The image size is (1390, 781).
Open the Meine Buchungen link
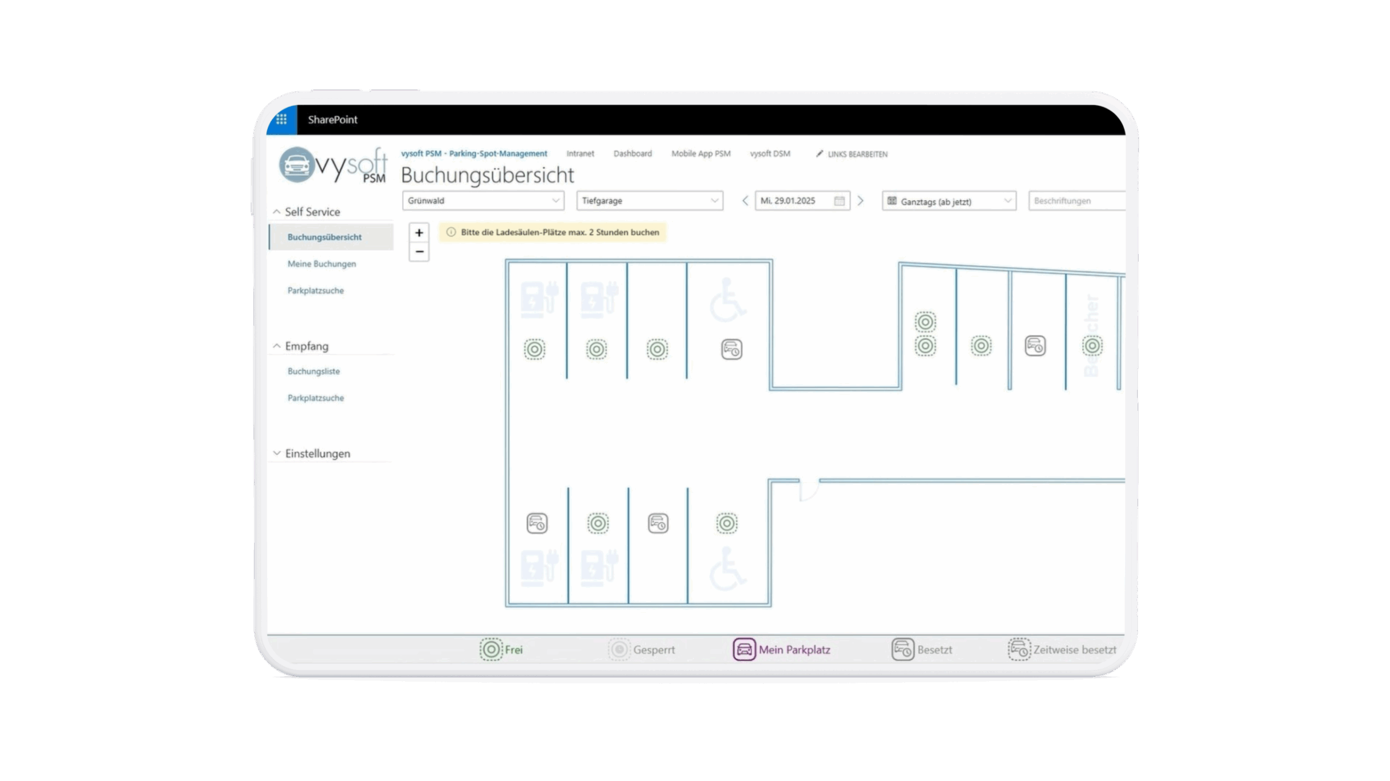(x=321, y=264)
